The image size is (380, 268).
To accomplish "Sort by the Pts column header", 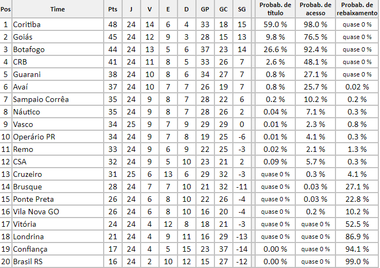I will pos(113,9).
